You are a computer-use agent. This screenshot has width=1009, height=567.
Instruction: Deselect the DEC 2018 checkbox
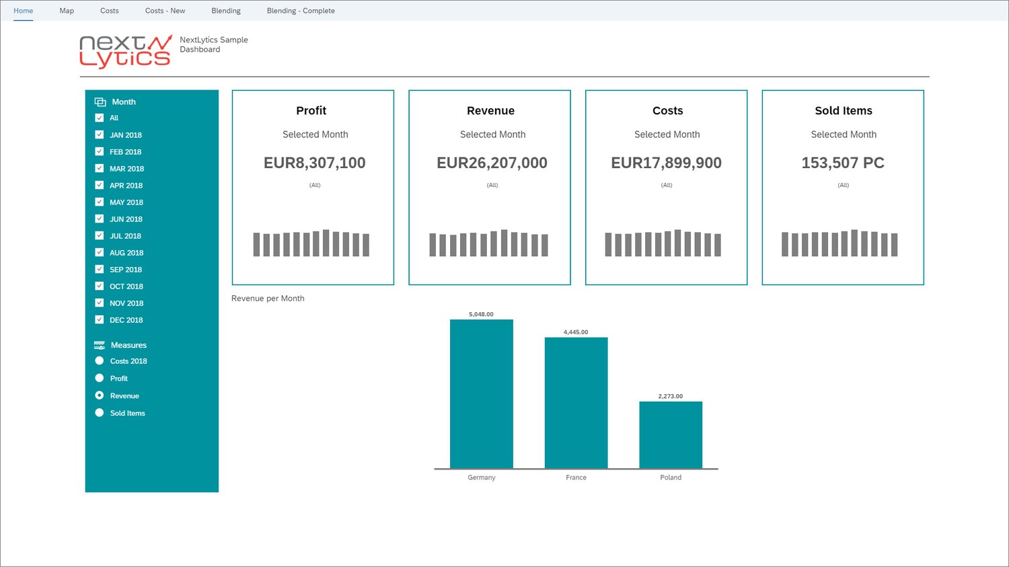pos(99,319)
